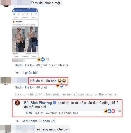The height and width of the screenshot is (133, 131).
Task: Open the phone screenshot image in the comment
Action: (25, 33)
